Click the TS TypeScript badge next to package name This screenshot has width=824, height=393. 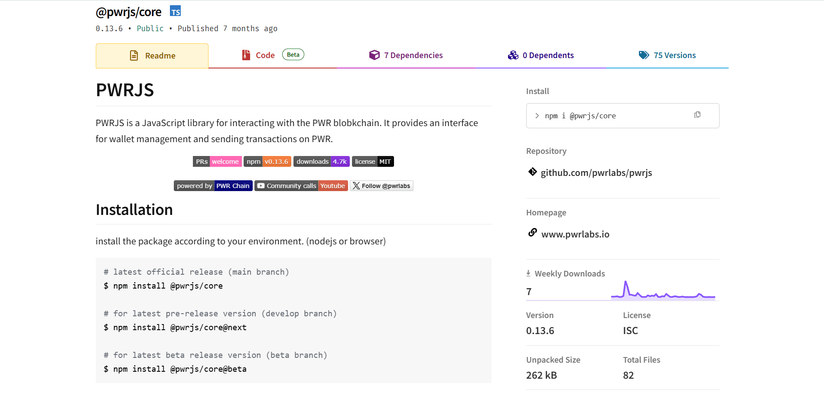click(x=175, y=11)
